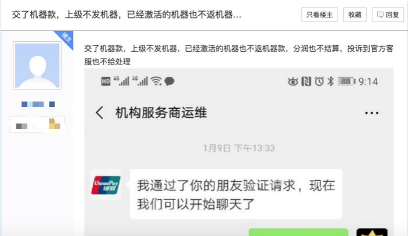The width and height of the screenshot is (408, 236).
Task: Click the HD status indicator icon
Action: click(105, 81)
